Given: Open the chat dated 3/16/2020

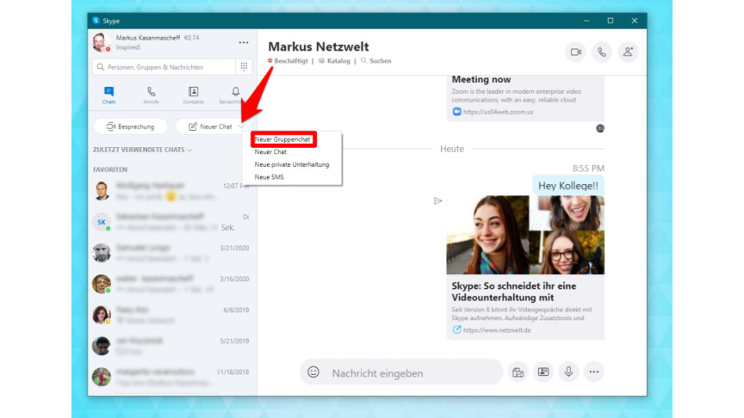Looking at the screenshot, I should pyautogui.click(x=170, y=284).
